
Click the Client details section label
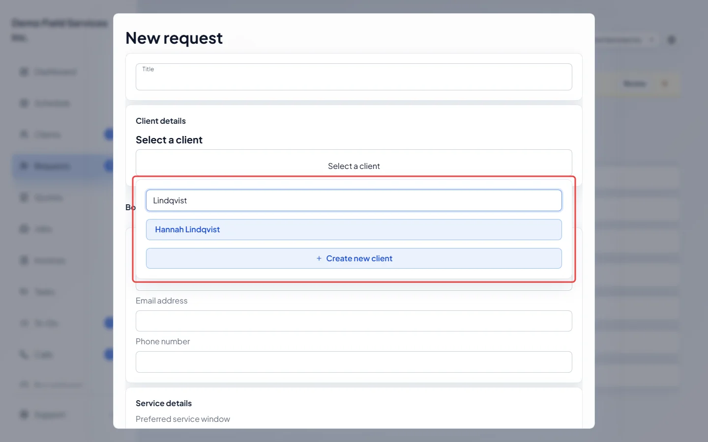coord(161,121)
